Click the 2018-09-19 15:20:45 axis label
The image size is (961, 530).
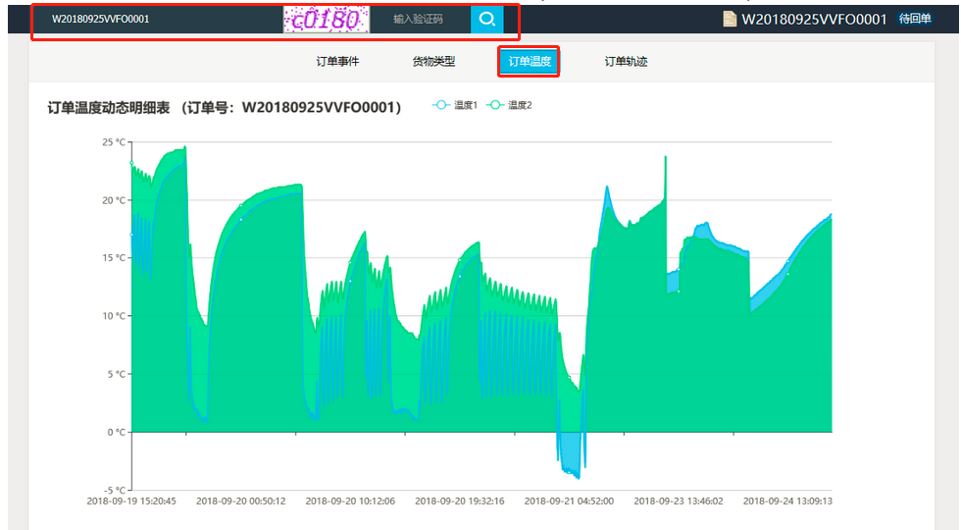[x=131, y=501]
